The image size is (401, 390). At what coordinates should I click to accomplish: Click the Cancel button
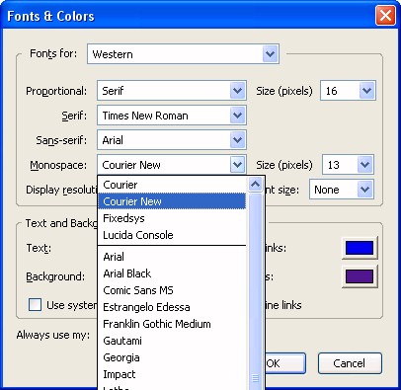point(350,363)
